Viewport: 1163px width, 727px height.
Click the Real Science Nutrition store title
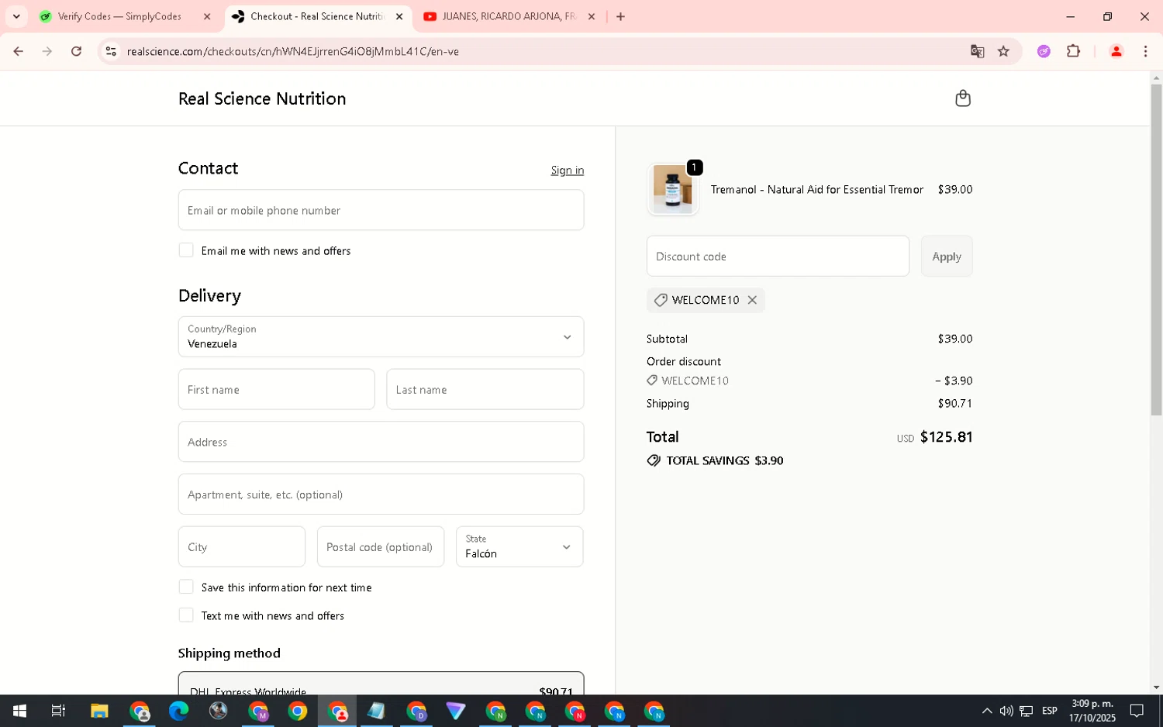pyautogui.click(x=262, y=98)
